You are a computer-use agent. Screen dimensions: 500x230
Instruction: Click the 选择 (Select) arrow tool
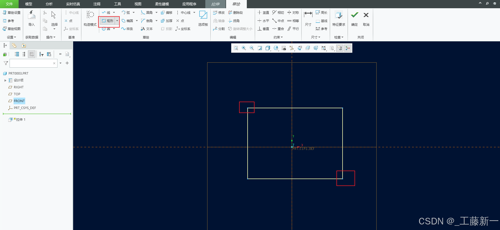coord(54,19)
